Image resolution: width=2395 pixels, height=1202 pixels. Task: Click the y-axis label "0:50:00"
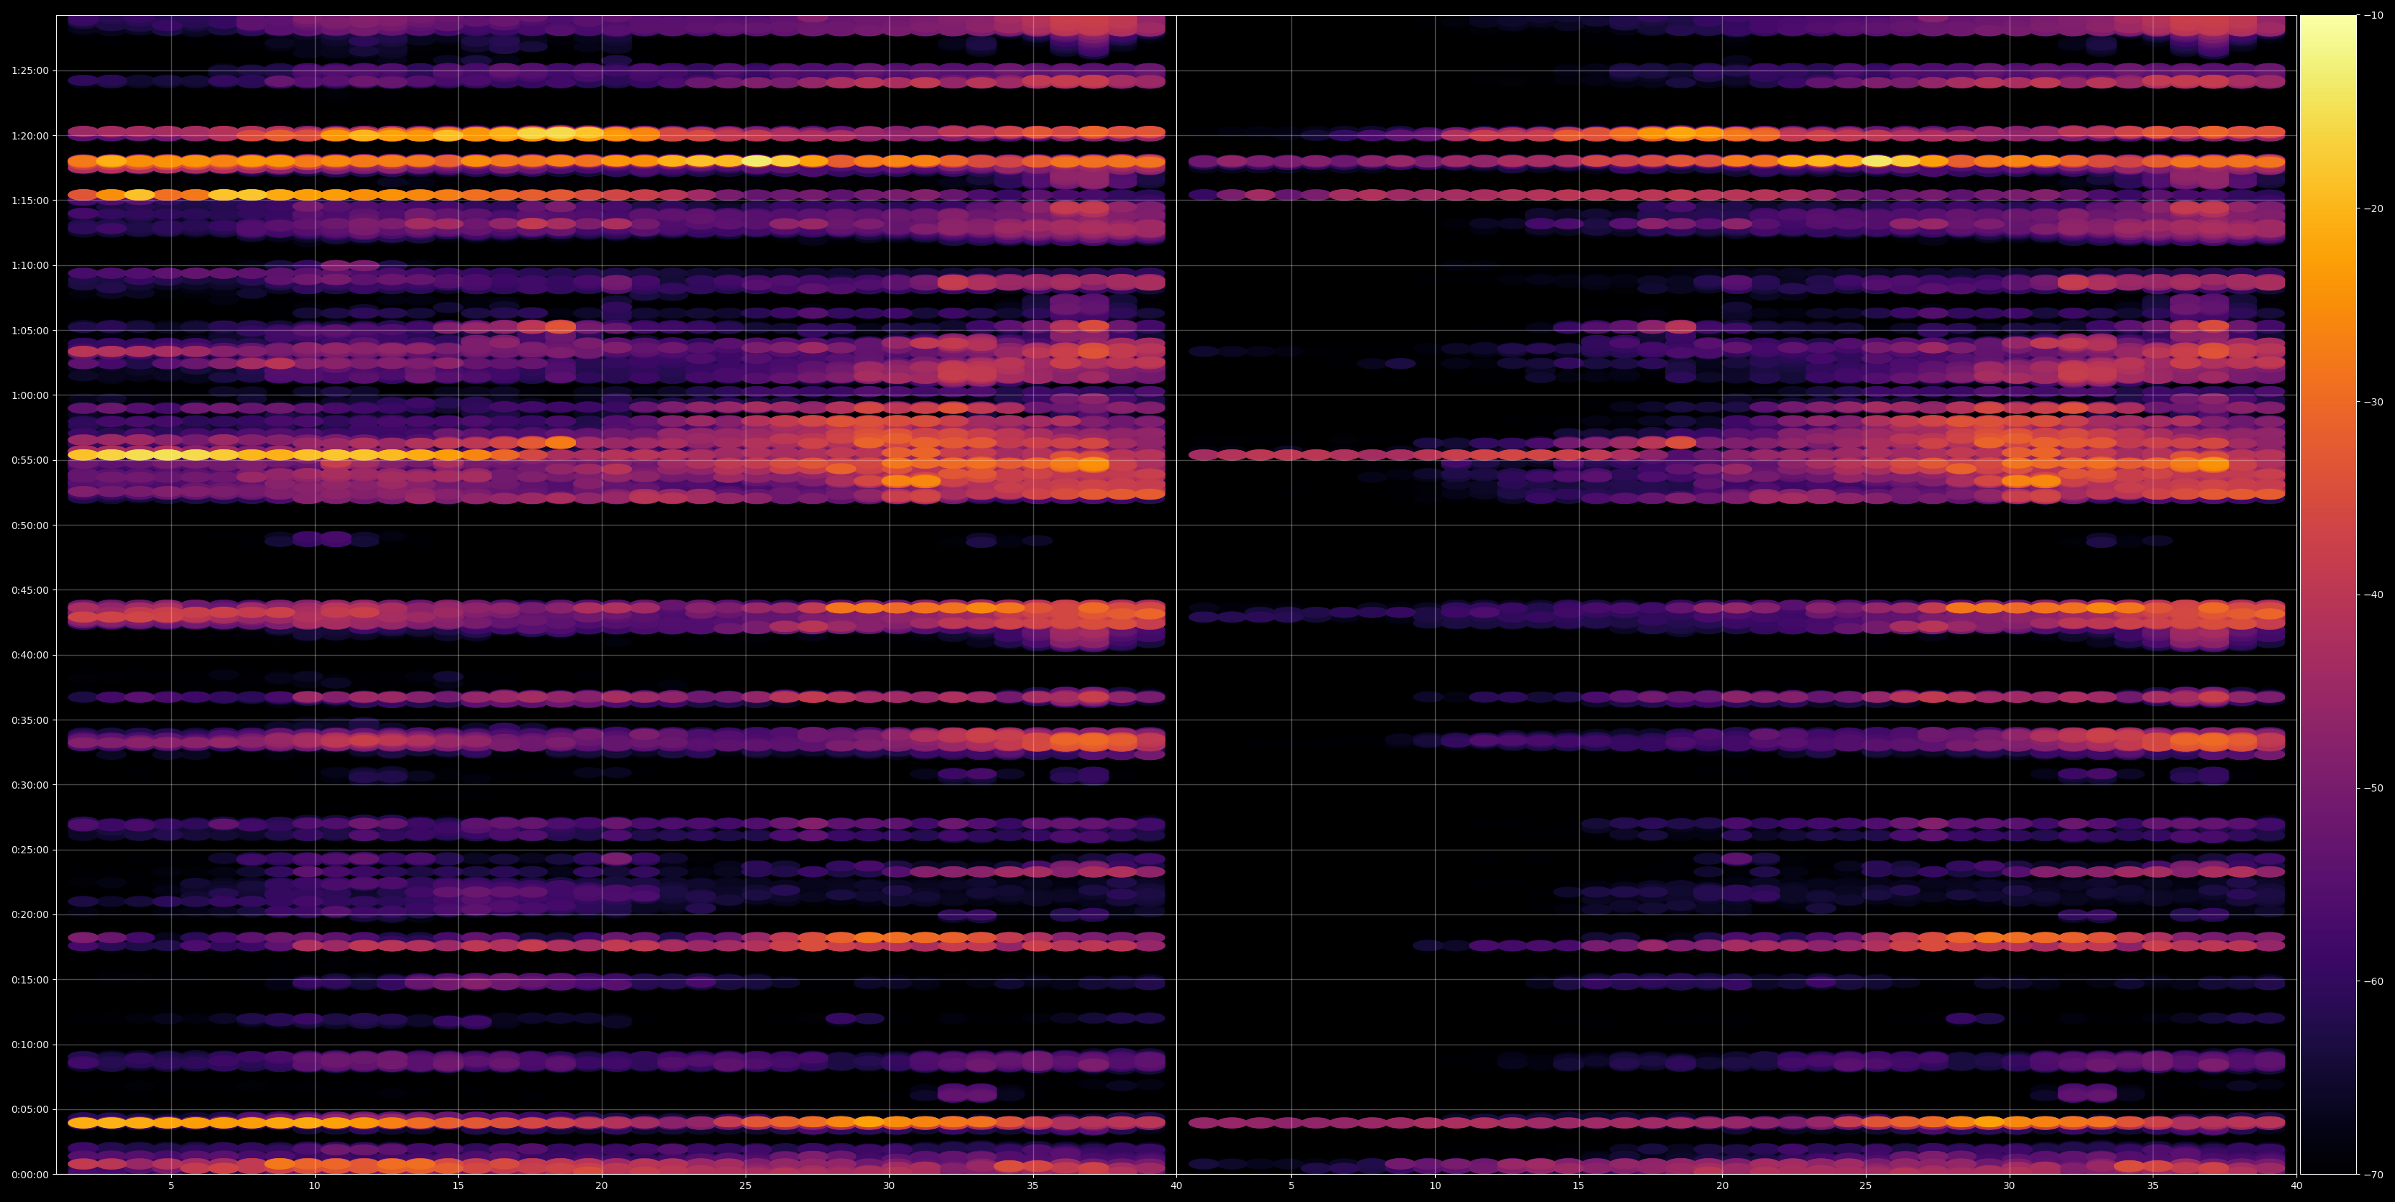(x=29, y=526)
